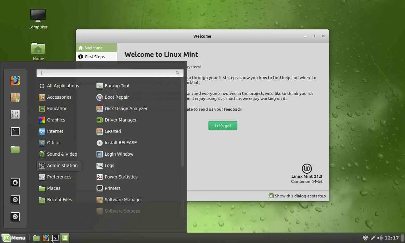Launch Terminal from menu favorites sidebar

point(15,132)
